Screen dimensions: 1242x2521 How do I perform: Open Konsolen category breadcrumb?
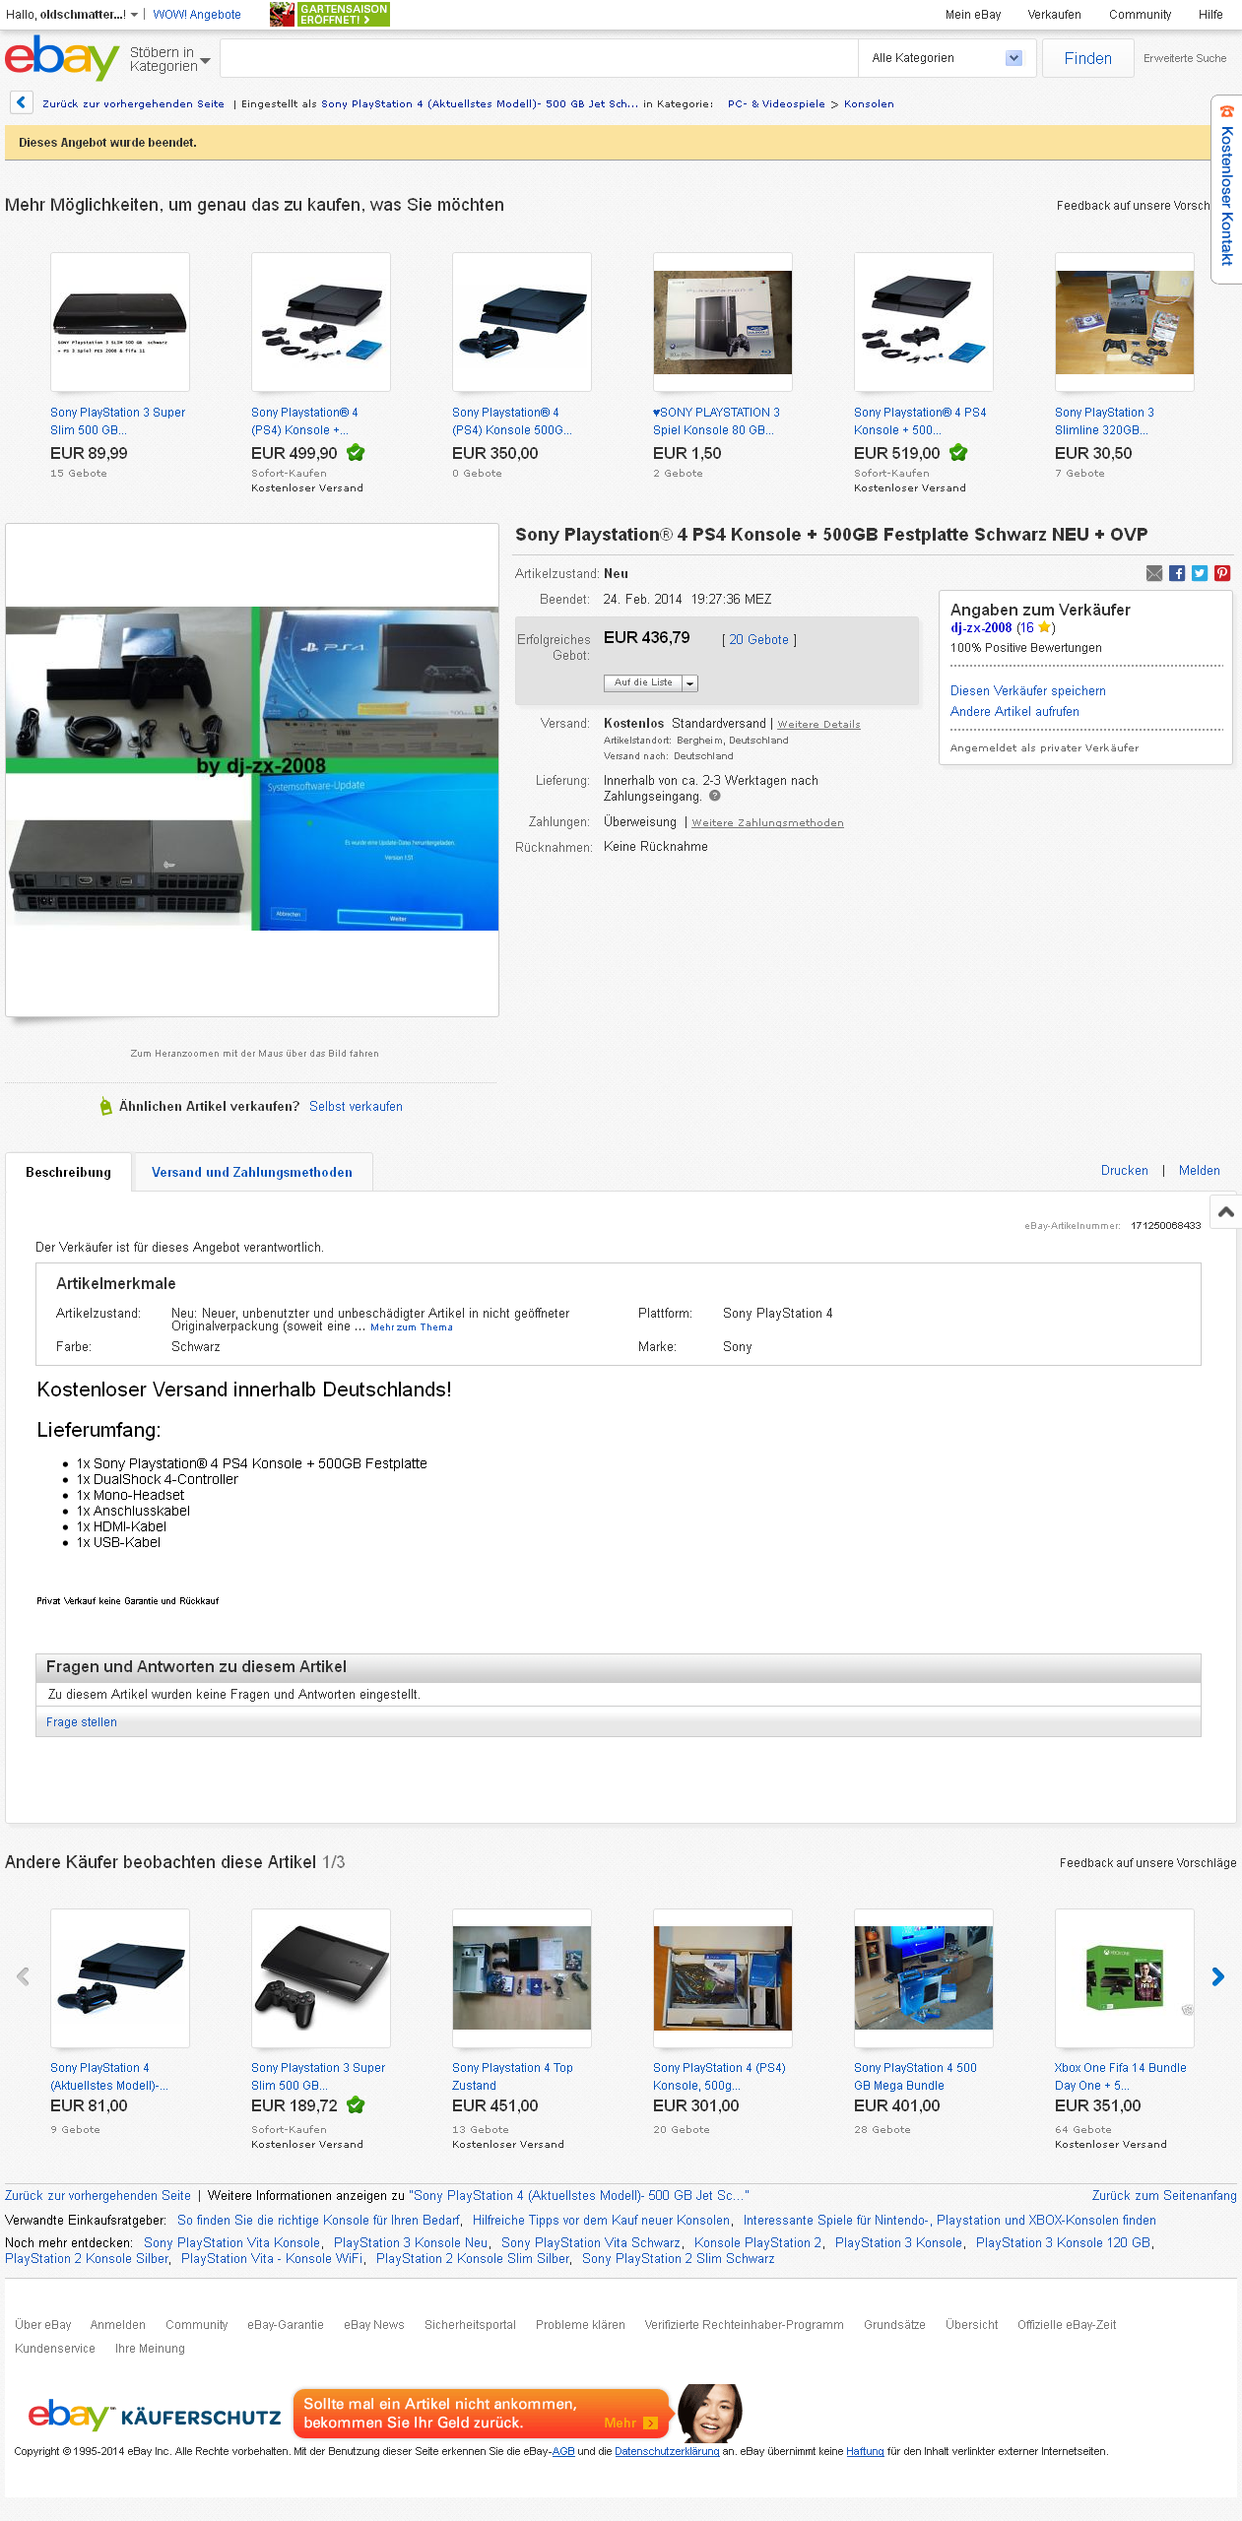click(869, 103)
